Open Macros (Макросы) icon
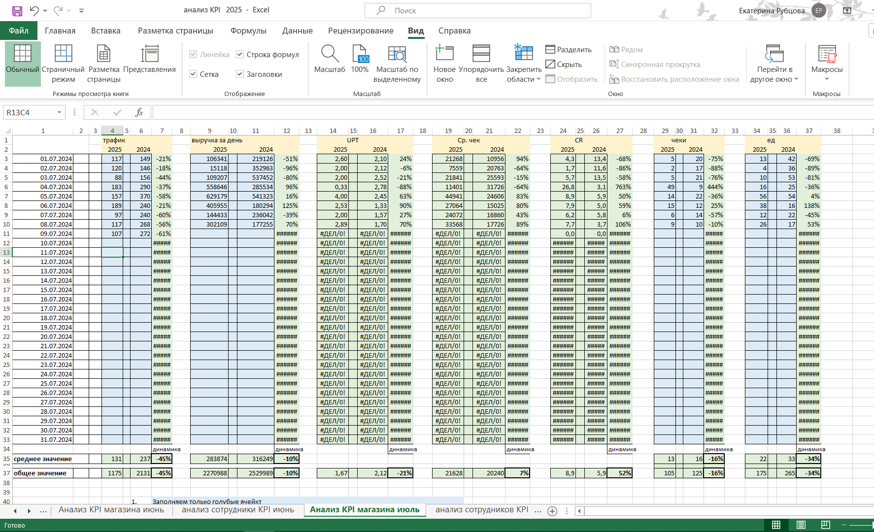 (x=827, y=53)
